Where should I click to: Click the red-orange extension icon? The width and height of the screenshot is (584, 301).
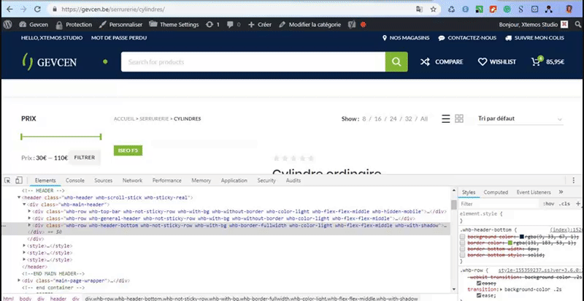(493, 9)
